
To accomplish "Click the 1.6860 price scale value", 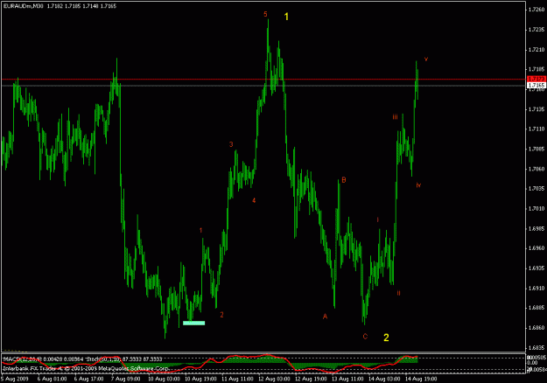I will click(536, 328).
